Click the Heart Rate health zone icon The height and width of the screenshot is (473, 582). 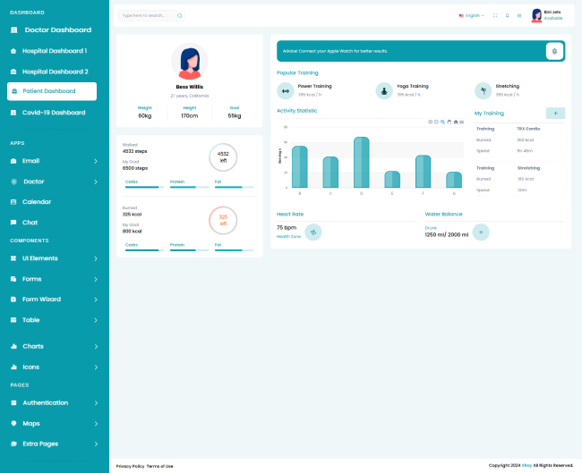point(313,232)
